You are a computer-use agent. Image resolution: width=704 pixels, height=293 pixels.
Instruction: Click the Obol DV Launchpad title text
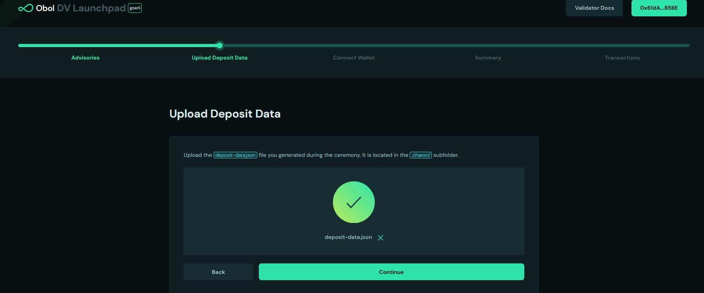coord(81,8)
